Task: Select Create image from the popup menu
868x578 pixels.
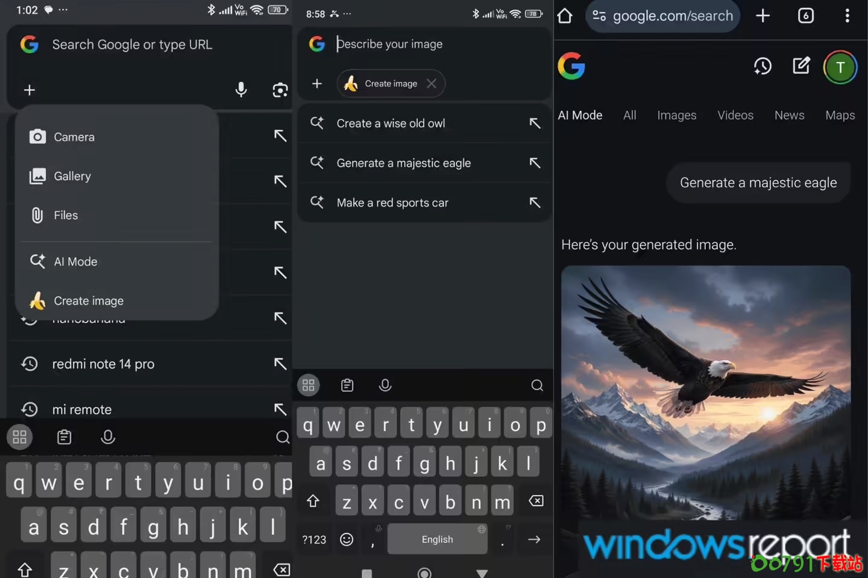Action: coord(89,300)
